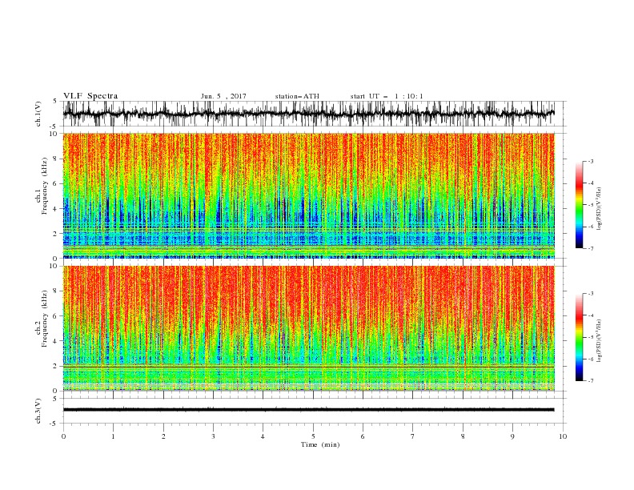Image resolution: width=634 pixels, height=490 pixels.
Task: Click the "1" tick on the time axis
Action: click(113, 436)
